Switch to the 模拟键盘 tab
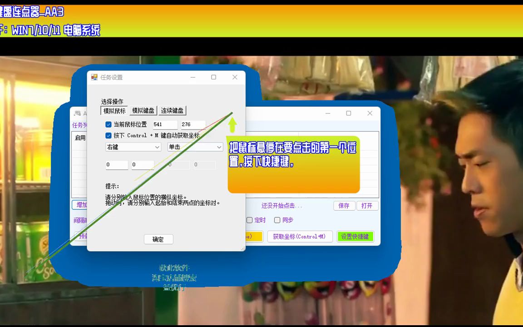 click(143, 110)
